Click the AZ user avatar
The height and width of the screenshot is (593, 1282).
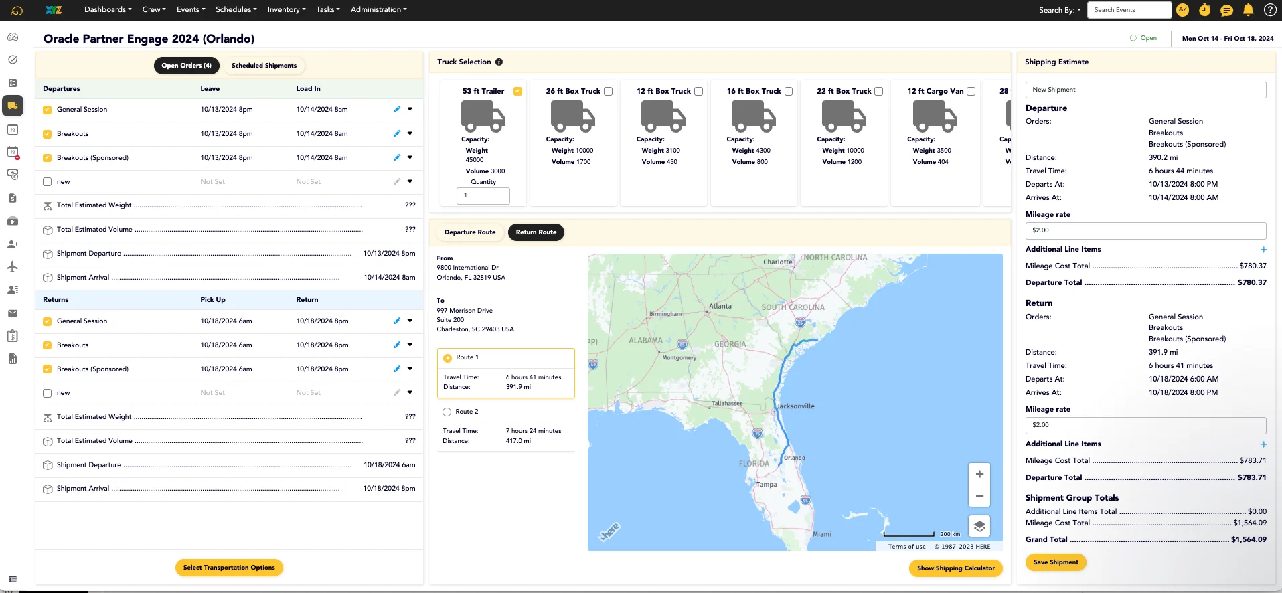tap(1183, 10)
